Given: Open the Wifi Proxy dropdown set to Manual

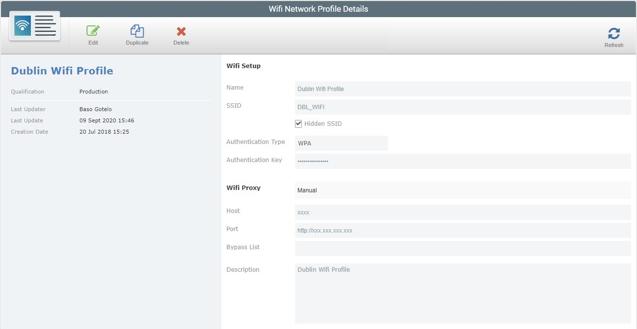Looking at the screenshot, I should (463, 190).
